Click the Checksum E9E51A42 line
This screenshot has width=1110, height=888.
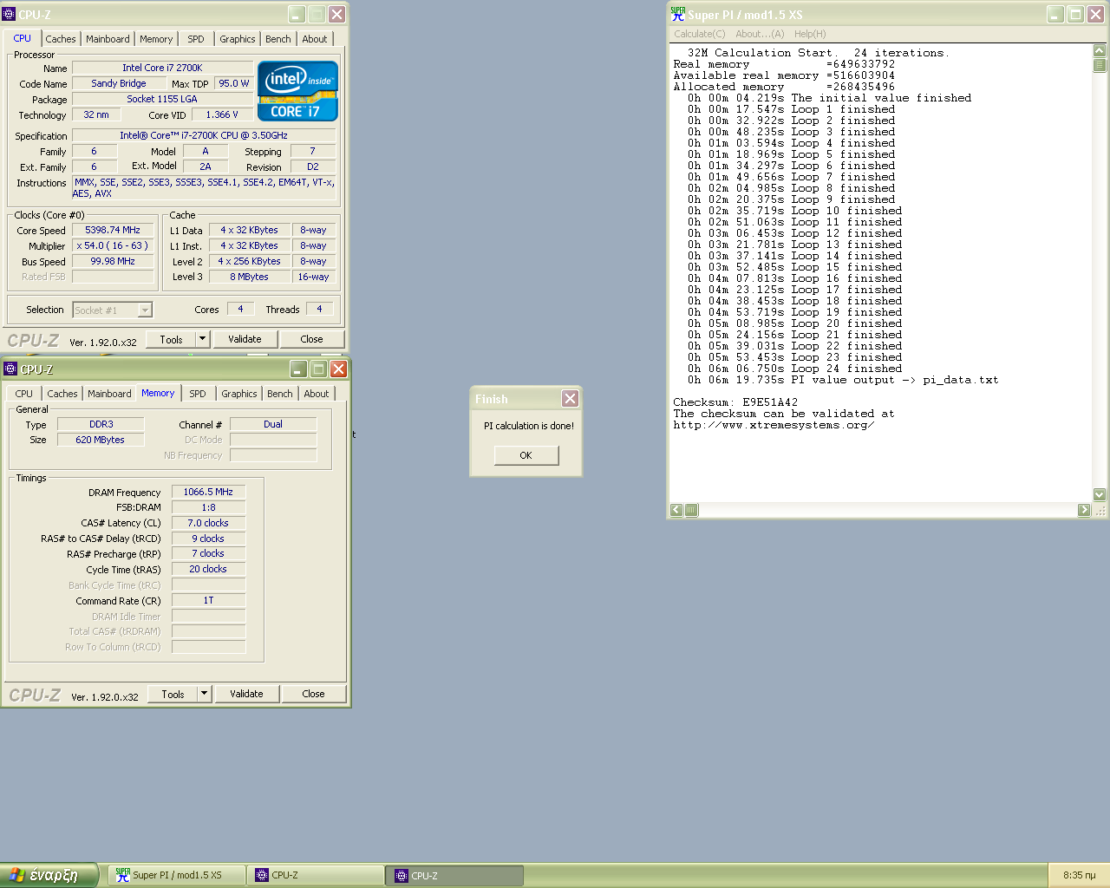pyautogui.click(x=735, y=402)
